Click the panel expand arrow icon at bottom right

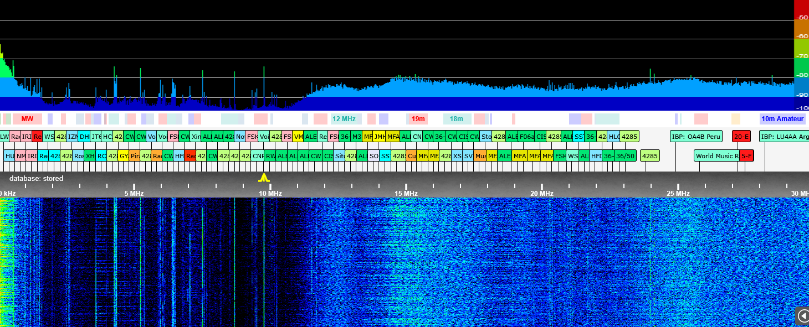(x=803, y=315)
